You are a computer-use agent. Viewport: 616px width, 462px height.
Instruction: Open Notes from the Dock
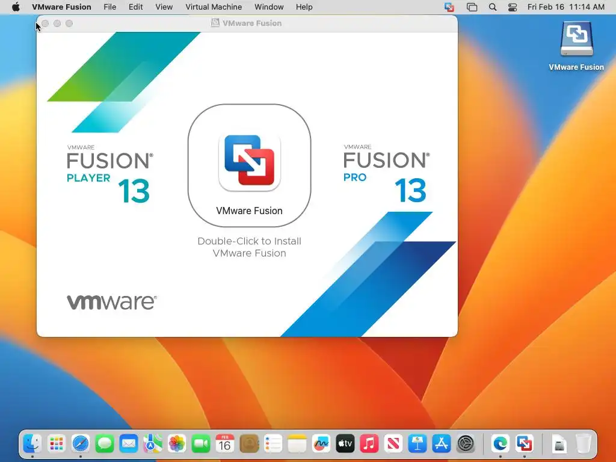tap(297, 444)
